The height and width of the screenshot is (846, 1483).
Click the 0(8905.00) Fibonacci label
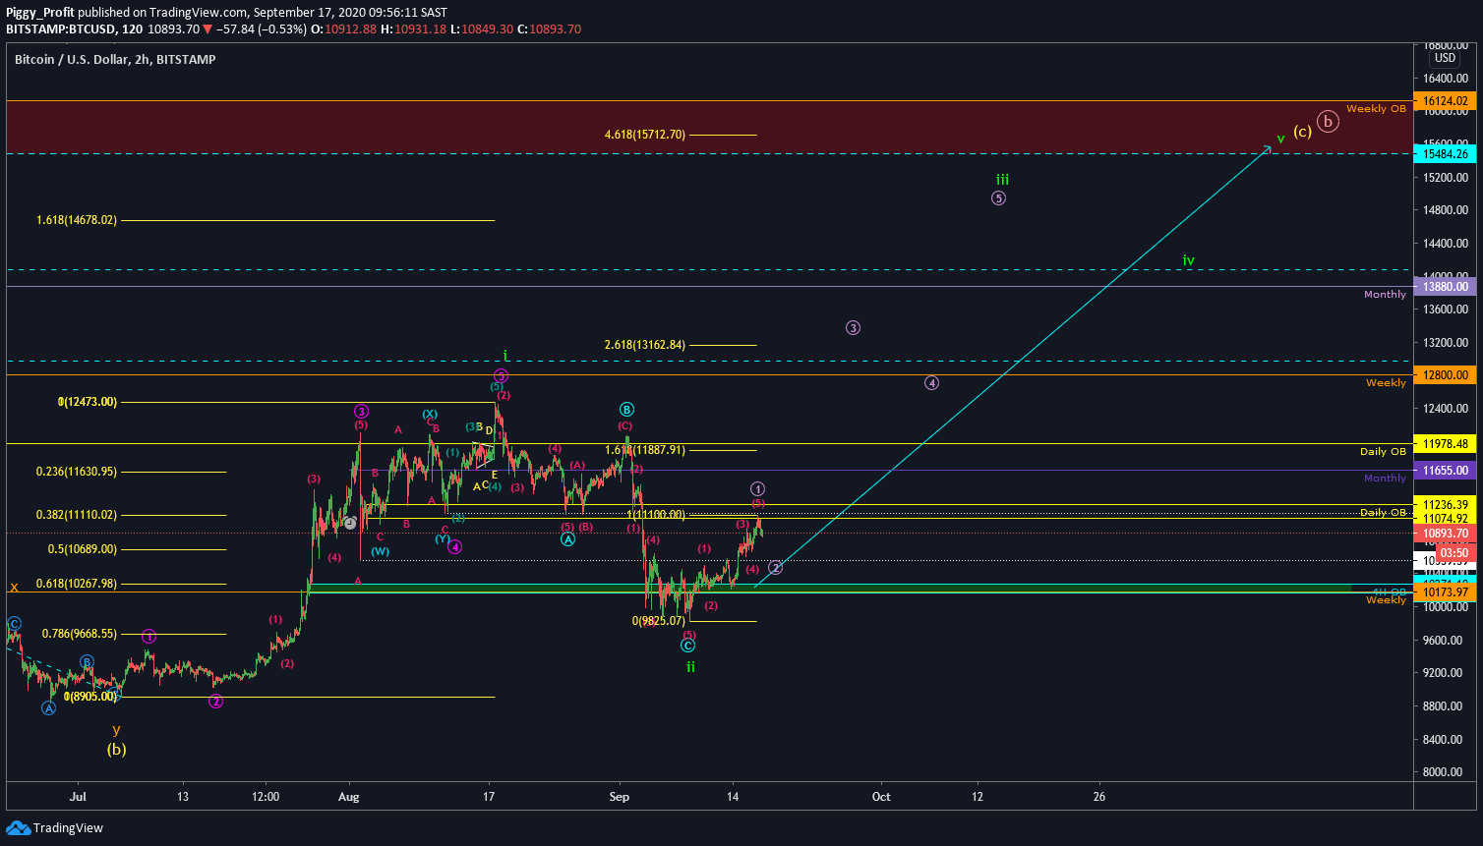pyautogui.click(x=90, y=697)
